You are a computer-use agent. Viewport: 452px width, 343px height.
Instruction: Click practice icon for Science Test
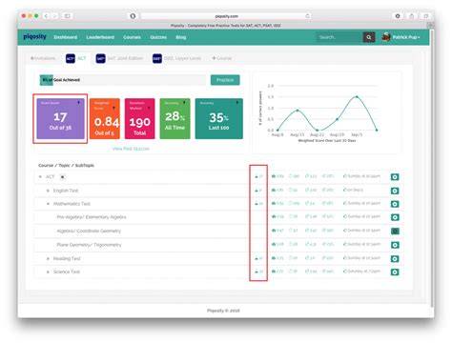coord(395,272)
